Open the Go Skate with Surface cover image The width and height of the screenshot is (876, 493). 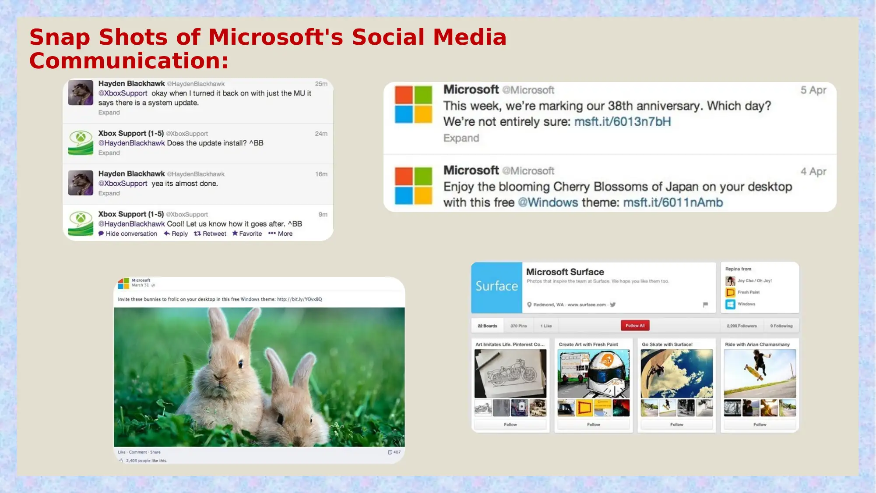pos(677,374)
